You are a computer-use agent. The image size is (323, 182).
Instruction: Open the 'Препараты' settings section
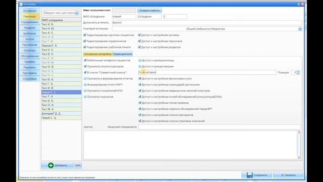click(30, 73)
